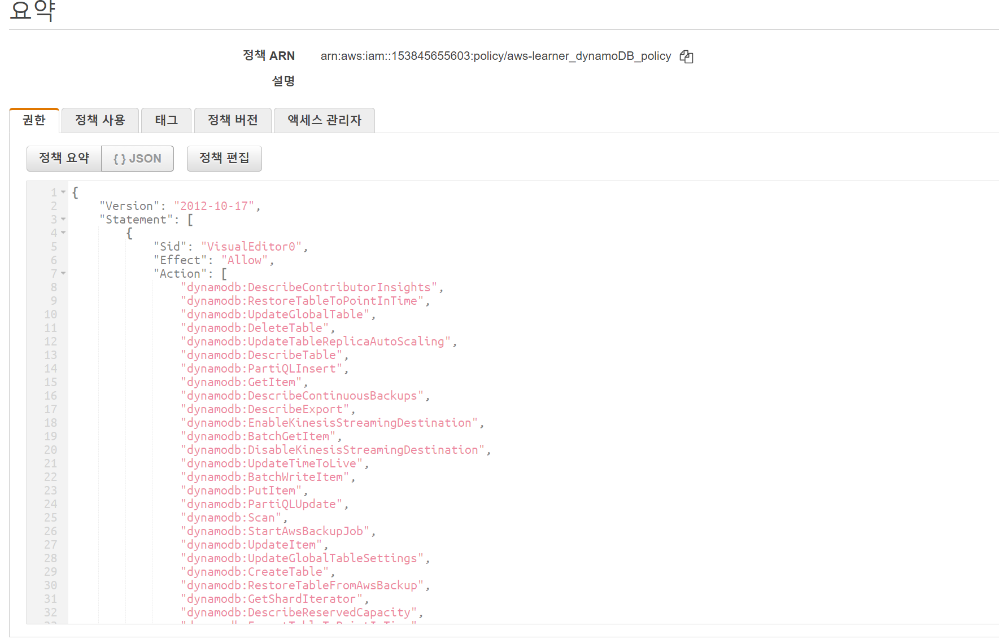Select the {} JSON view button

137,159
